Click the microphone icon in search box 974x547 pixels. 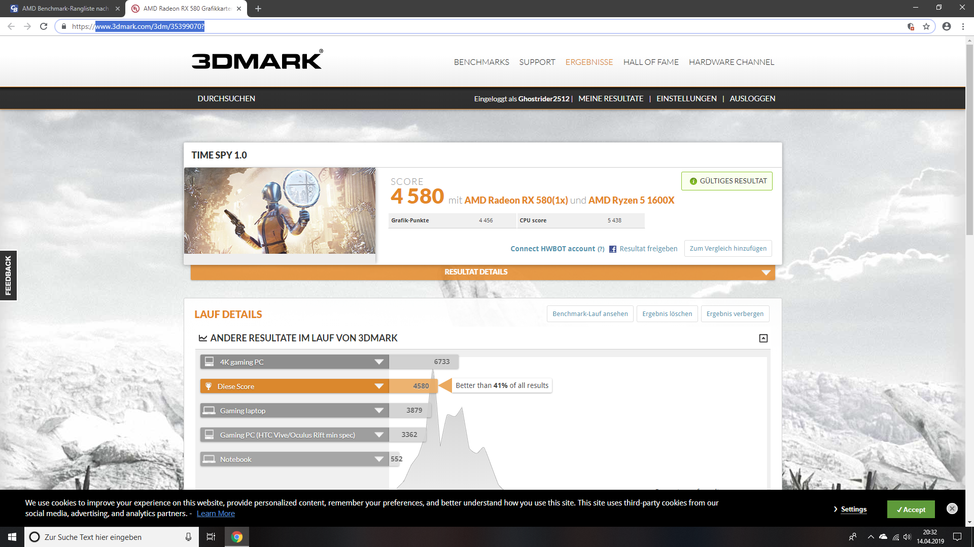tap(188, 537)
